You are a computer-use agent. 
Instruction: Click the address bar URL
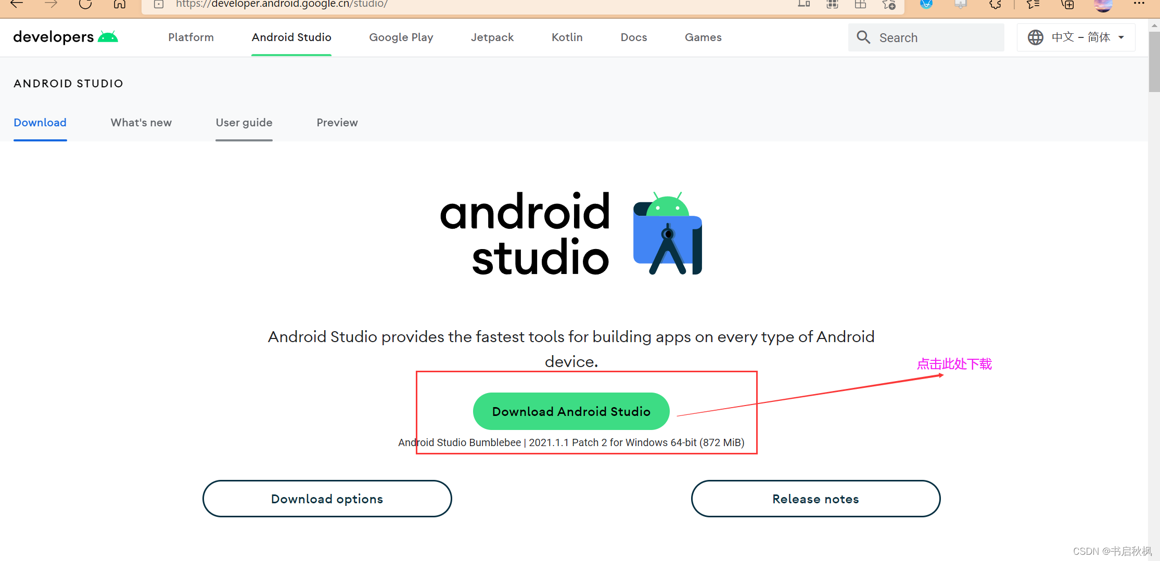click(282, 4)
